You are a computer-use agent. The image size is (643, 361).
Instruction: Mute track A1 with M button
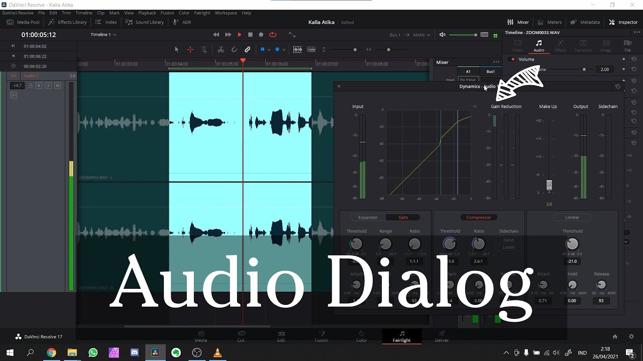pyautogui.click(x=57, y=86)
